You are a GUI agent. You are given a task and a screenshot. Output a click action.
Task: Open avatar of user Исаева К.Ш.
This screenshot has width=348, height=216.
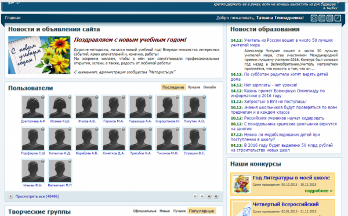pyautogui.click(x=60, y=107)
